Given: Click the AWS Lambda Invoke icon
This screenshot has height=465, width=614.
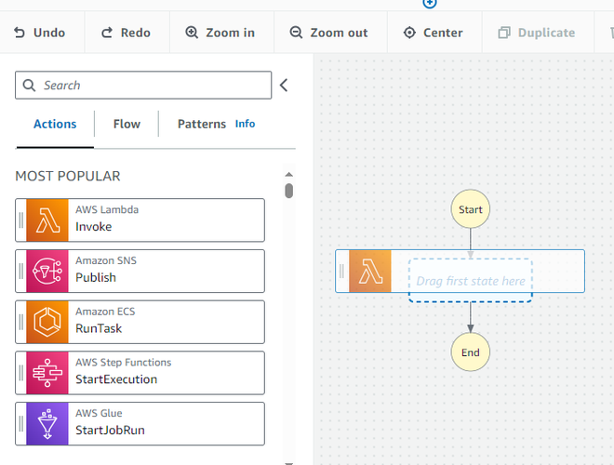Looking at the screenshot, I should (x=47, y=220).
